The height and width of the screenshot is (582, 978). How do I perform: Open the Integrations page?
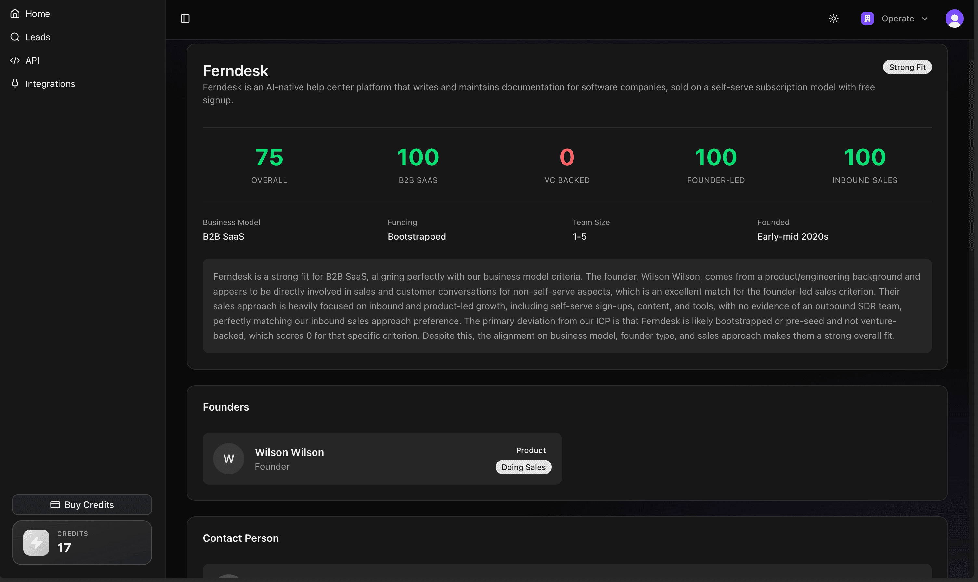[50, 83]
